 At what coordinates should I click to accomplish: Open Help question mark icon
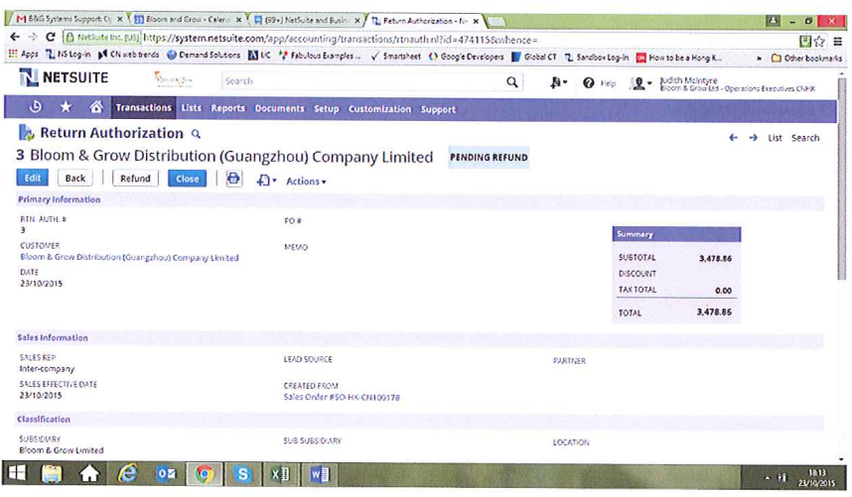[589, 83]
